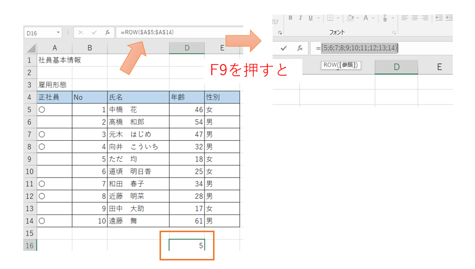Click age cell showing 61
This screenshot has height=269, width=475.
tap(187, 221)
